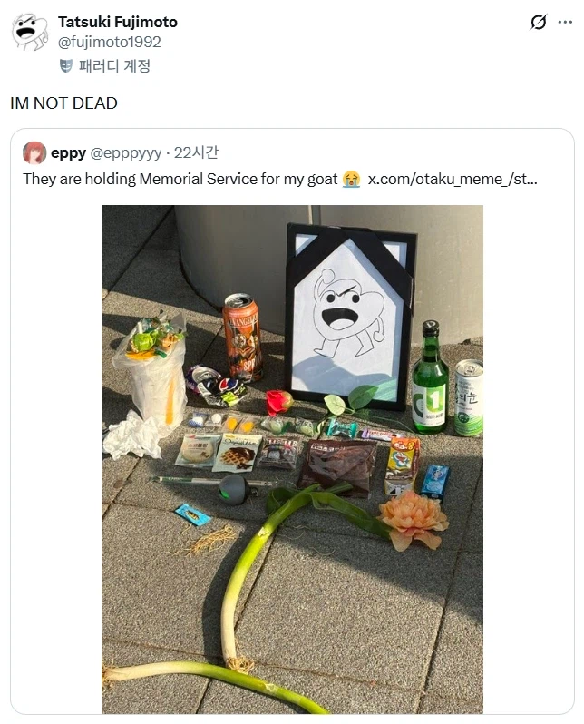Open the three-dot more options menu
The image size is (584, 724).
(x=565, y=22)
